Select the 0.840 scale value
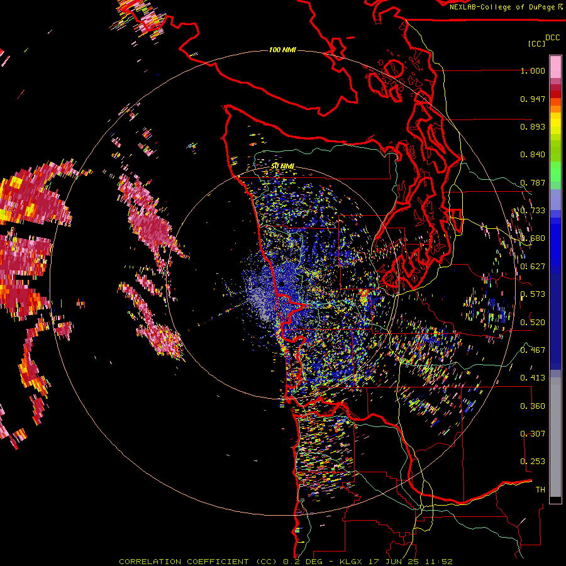Image resolution: width=566 pixels, height=566 pixels. click(533, 155)
